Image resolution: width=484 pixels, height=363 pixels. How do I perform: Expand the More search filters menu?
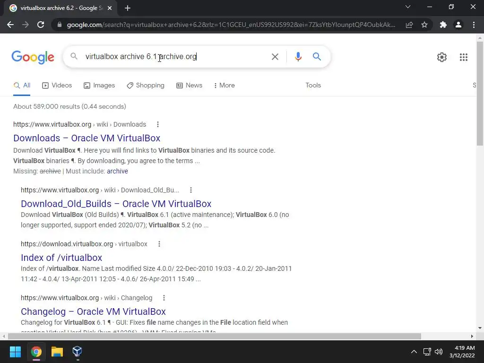coord(225,86)
